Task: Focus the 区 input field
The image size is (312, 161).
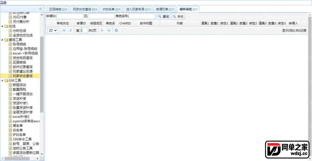Action: tap(101, 16)
